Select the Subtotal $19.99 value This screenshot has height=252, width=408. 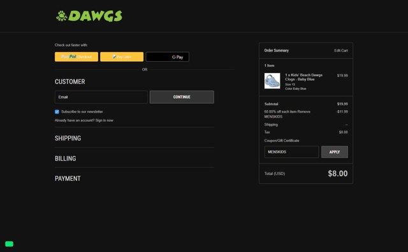point(342,104)
